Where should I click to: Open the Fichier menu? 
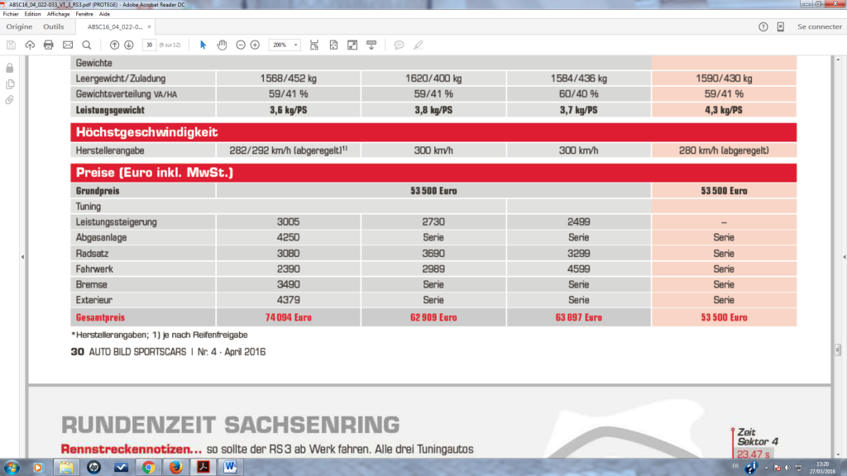tap(11, 14)
